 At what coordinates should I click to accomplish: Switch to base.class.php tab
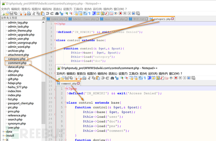114,19
